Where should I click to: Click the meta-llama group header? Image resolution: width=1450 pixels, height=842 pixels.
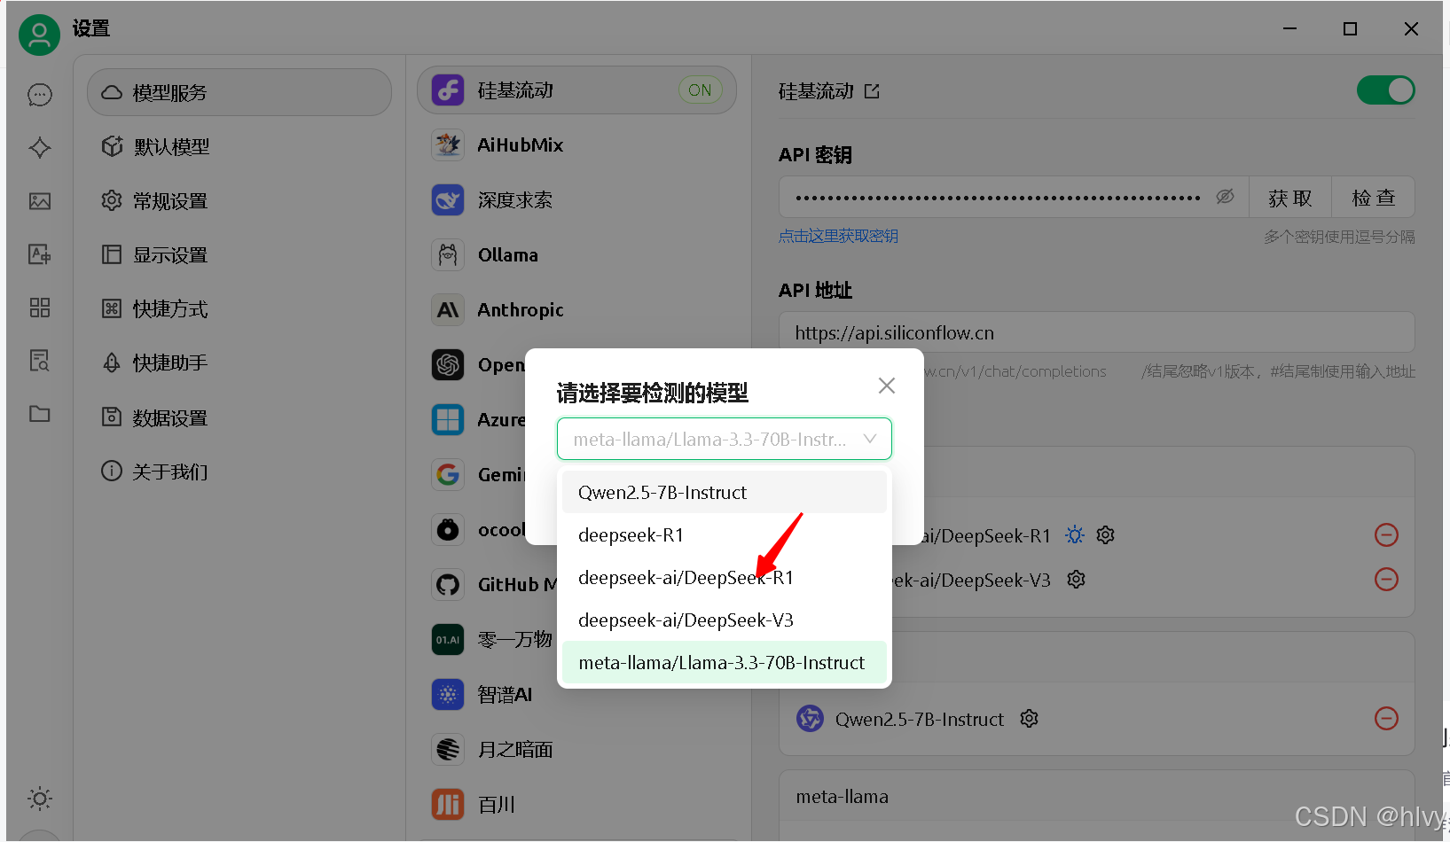point(1097,797)
